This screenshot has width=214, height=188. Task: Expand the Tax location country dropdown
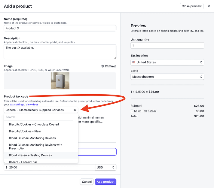coord(167,62)
